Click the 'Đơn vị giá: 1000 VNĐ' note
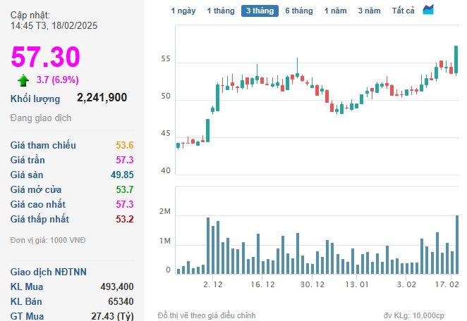The width and height of the screenshot is (467, 321). (48, 240)
